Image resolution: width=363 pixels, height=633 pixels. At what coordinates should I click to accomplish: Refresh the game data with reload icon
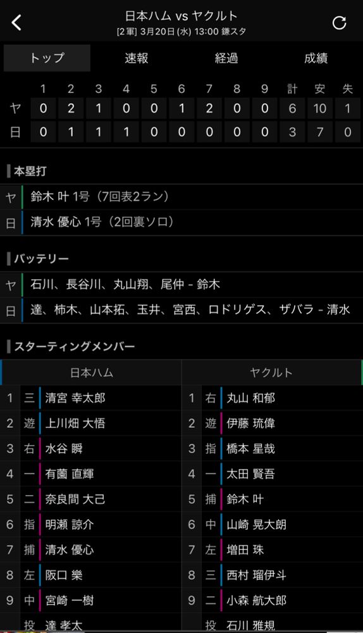(339, 23)
